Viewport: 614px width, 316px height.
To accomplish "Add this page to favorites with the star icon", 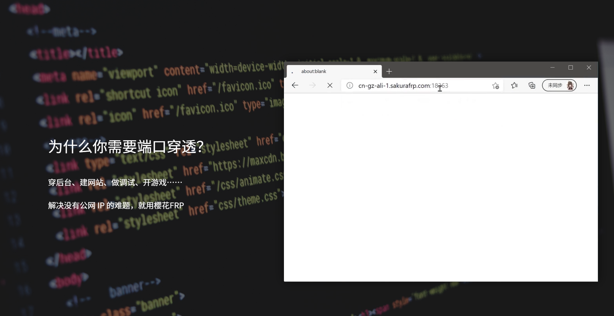I will (495, 86).
